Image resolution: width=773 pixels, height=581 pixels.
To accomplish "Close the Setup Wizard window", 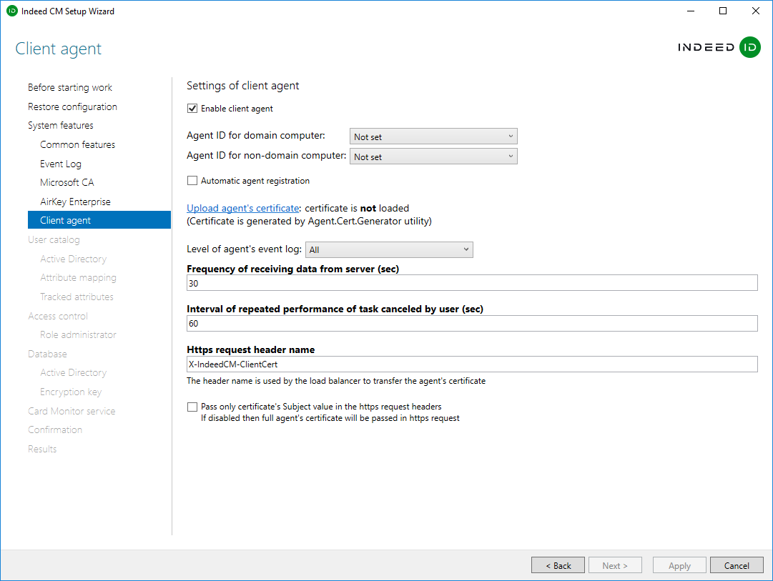I will (755, 11).
